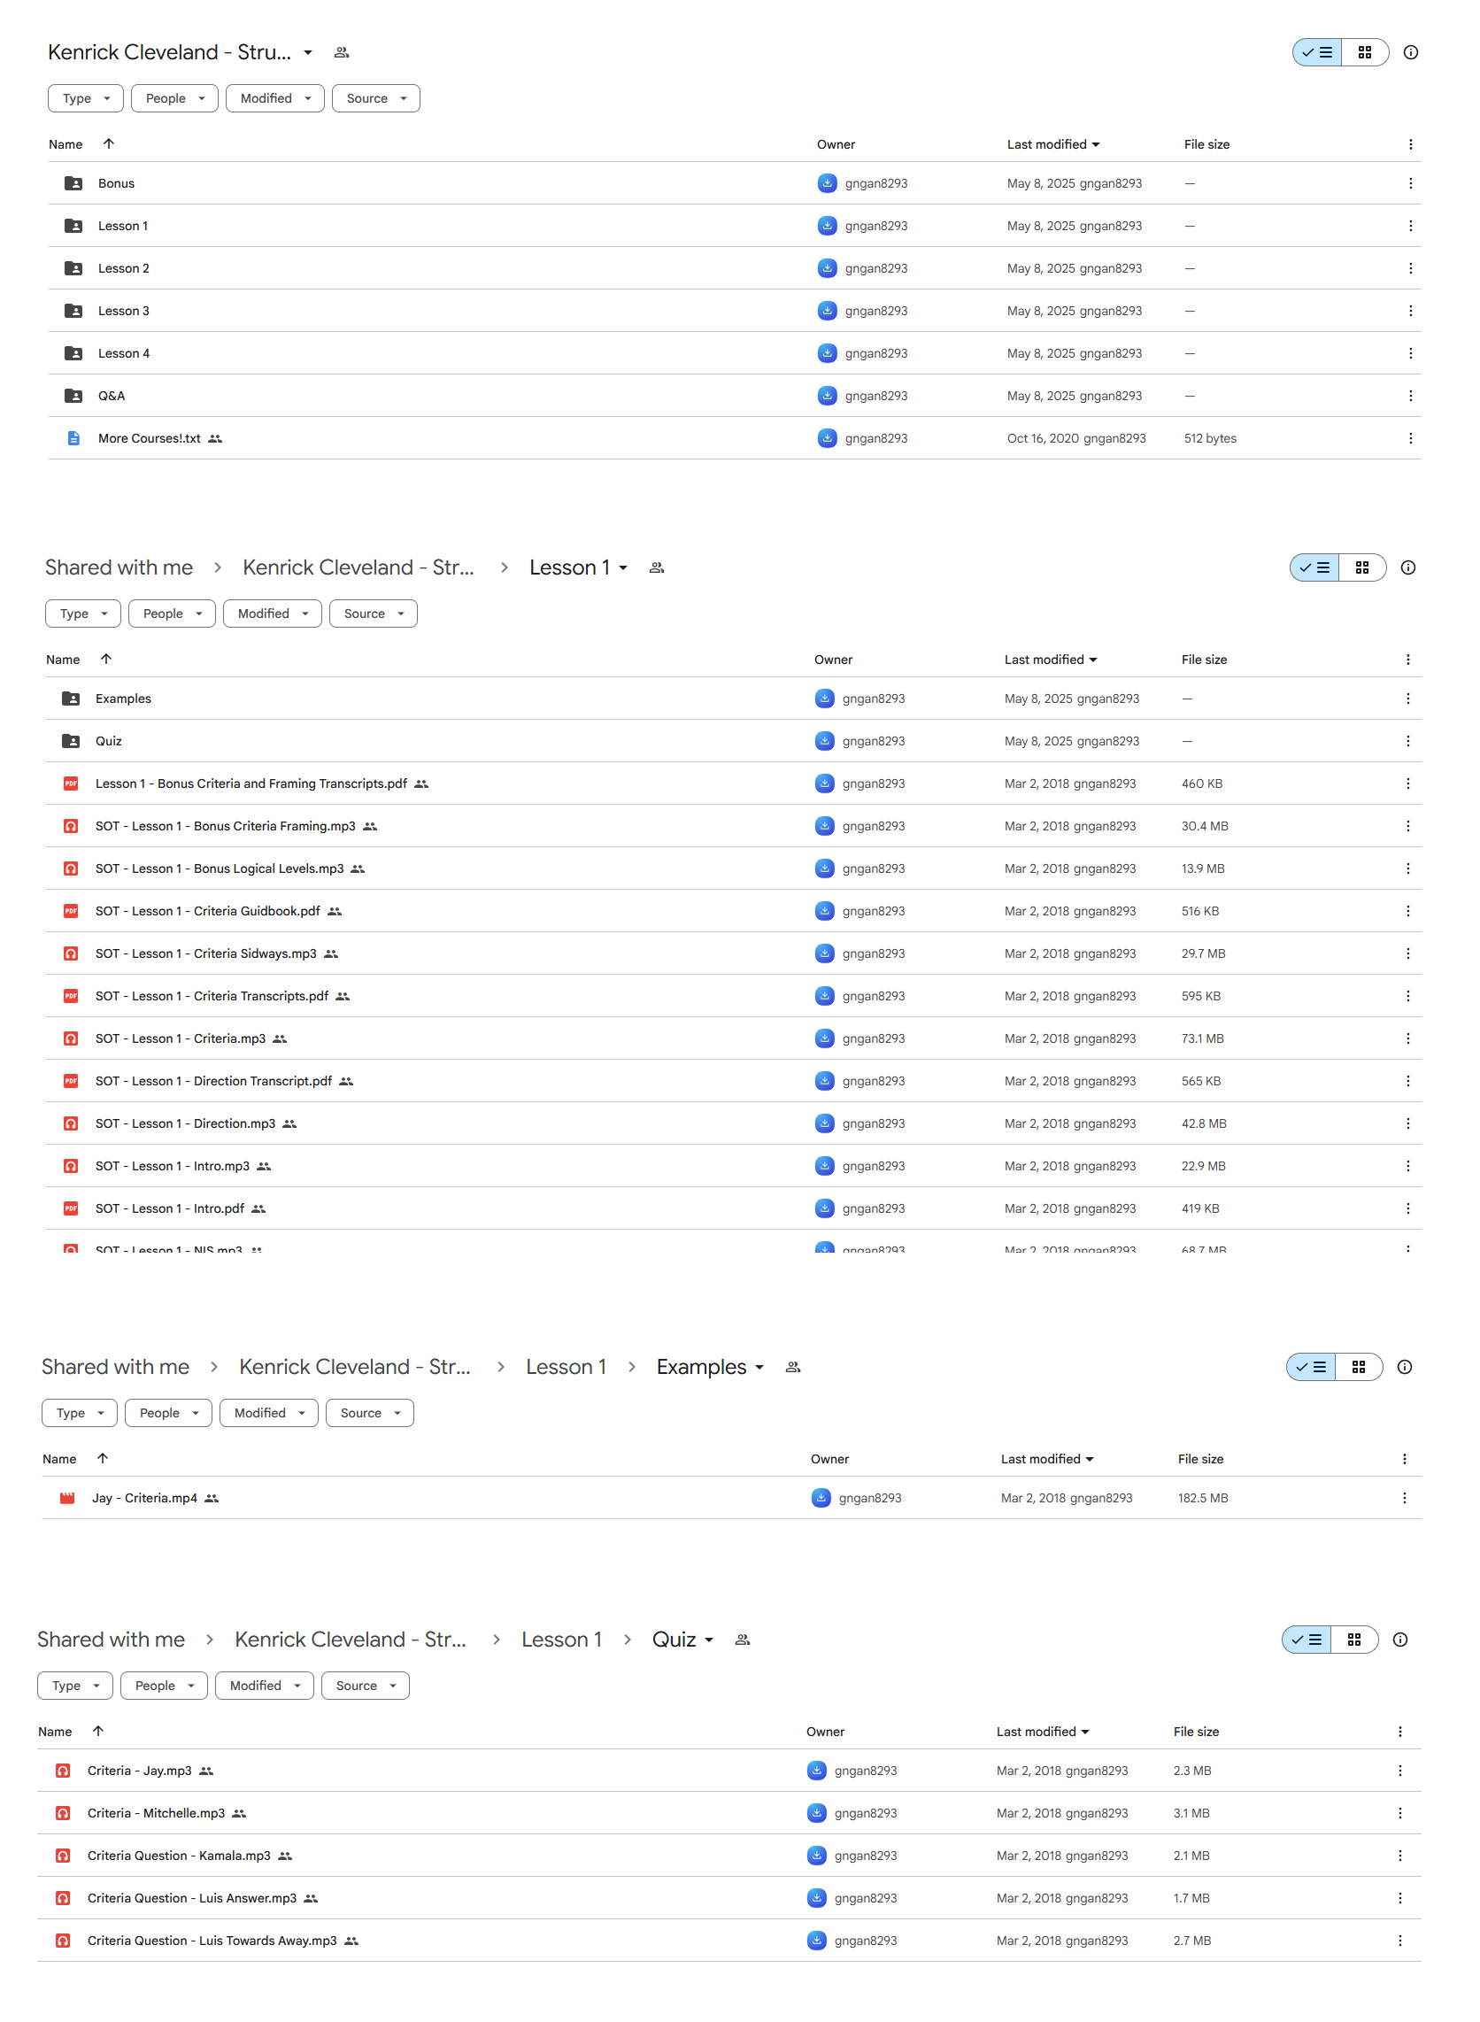The width and height of the screenshot is (1480, 2022).
Task: Click shared icon next to Luis Towards Away.mp3
Action: (351, 1940)
